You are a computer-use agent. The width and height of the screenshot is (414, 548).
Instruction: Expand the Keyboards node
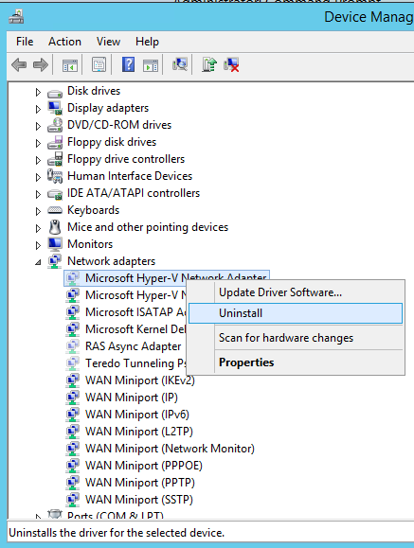pyautogui.click(x=38, y=211)
